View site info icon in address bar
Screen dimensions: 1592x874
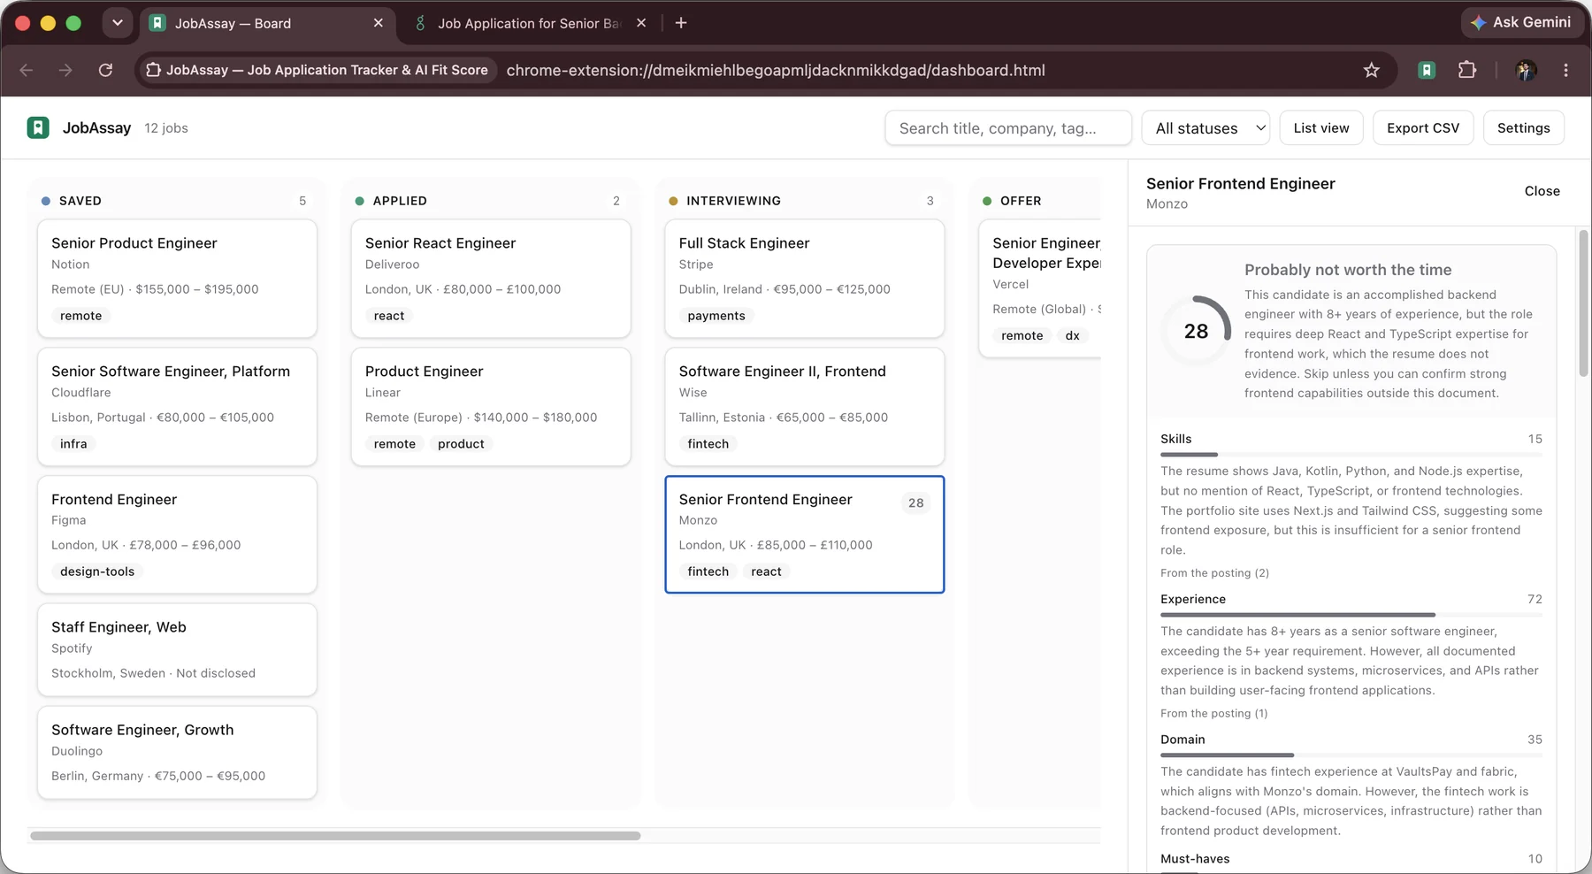point(153,70)
